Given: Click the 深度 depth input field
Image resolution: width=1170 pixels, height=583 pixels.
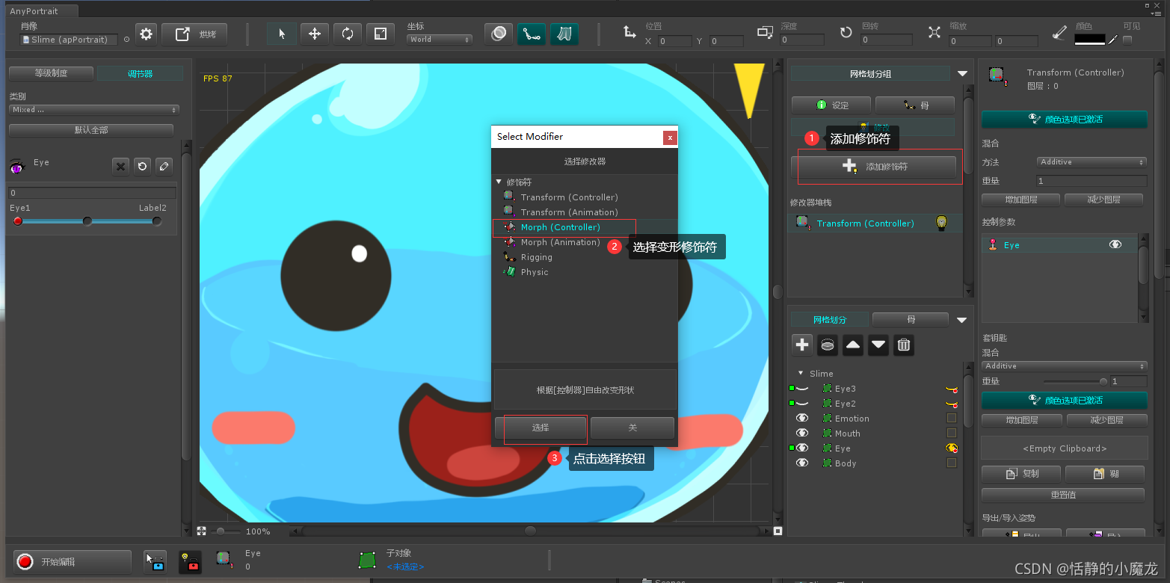Looking at the screenshot, I should click(x=802, y=40).
